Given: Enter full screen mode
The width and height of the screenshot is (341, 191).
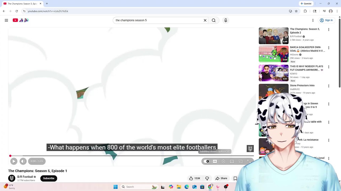Looking at the screenshot, I should 249,161.
